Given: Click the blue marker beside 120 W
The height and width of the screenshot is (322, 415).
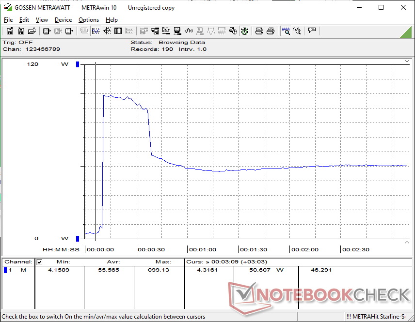Looking at the screenshot, I should point(77,64).
